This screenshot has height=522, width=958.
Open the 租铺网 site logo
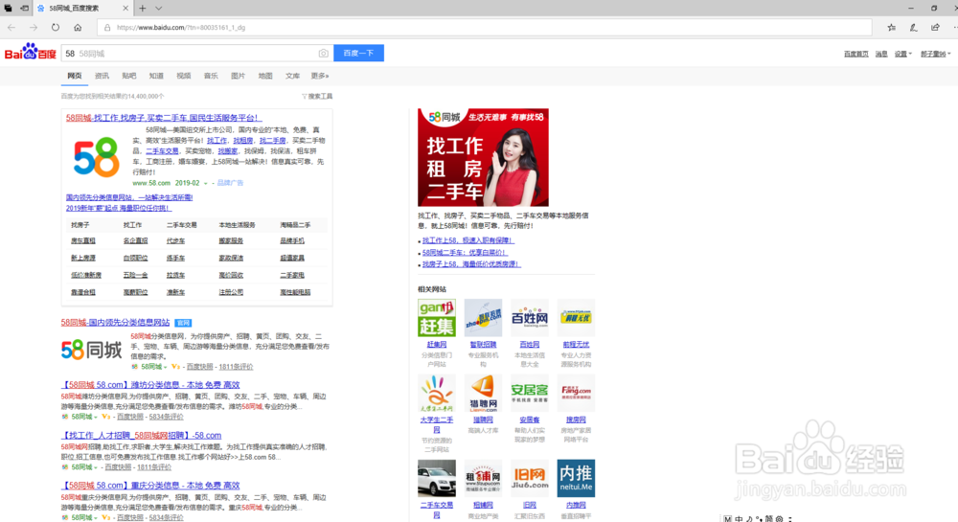pyautogui.click(x=483, y=478)
